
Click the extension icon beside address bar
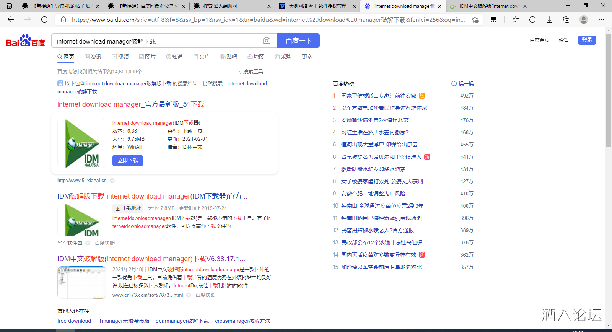pyautogui.click(x=493, y=20)
